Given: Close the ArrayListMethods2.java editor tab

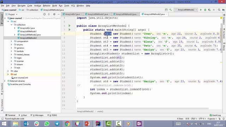Looking at the screenshot, I should coord(166,14).
